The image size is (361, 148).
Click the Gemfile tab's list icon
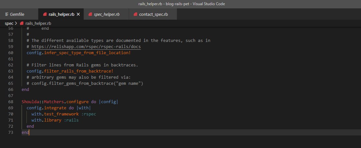tap(7, 14)
